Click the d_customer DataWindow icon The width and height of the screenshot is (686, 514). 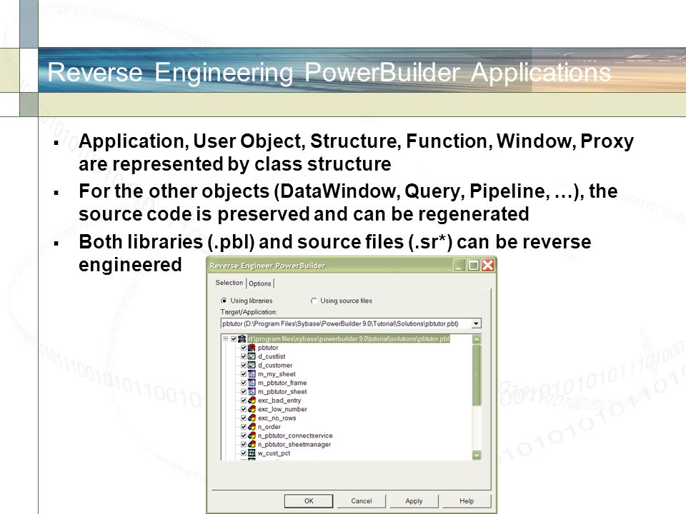pyautogui.click(x=252, y=365)
